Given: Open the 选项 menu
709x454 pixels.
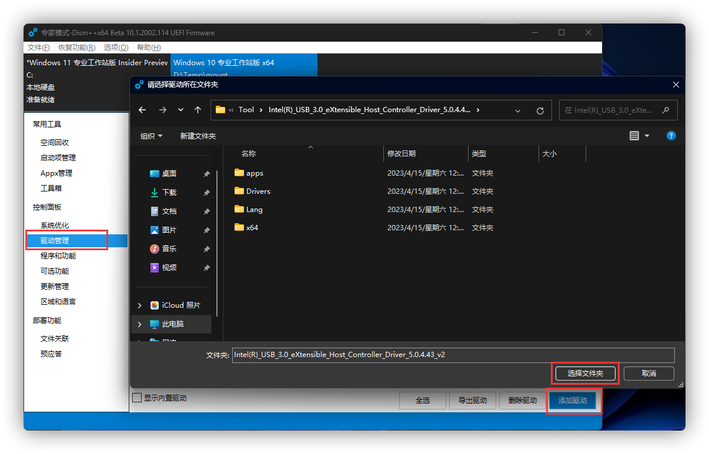Looking at the screenshot, I should pyautogui.click(x=116, y=48).
